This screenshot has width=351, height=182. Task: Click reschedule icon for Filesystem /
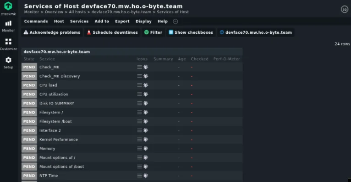146,112
